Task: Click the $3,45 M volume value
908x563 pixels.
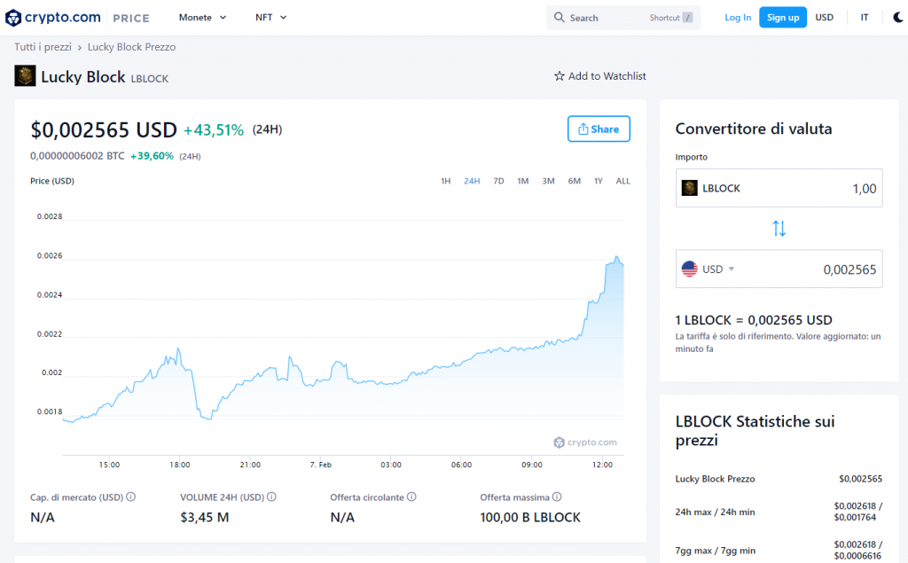Action: (x=205, y=517)
